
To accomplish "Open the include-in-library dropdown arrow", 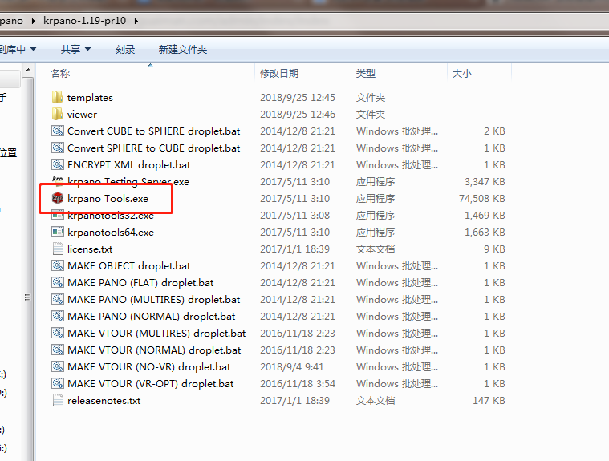I will tap(34, 49).
